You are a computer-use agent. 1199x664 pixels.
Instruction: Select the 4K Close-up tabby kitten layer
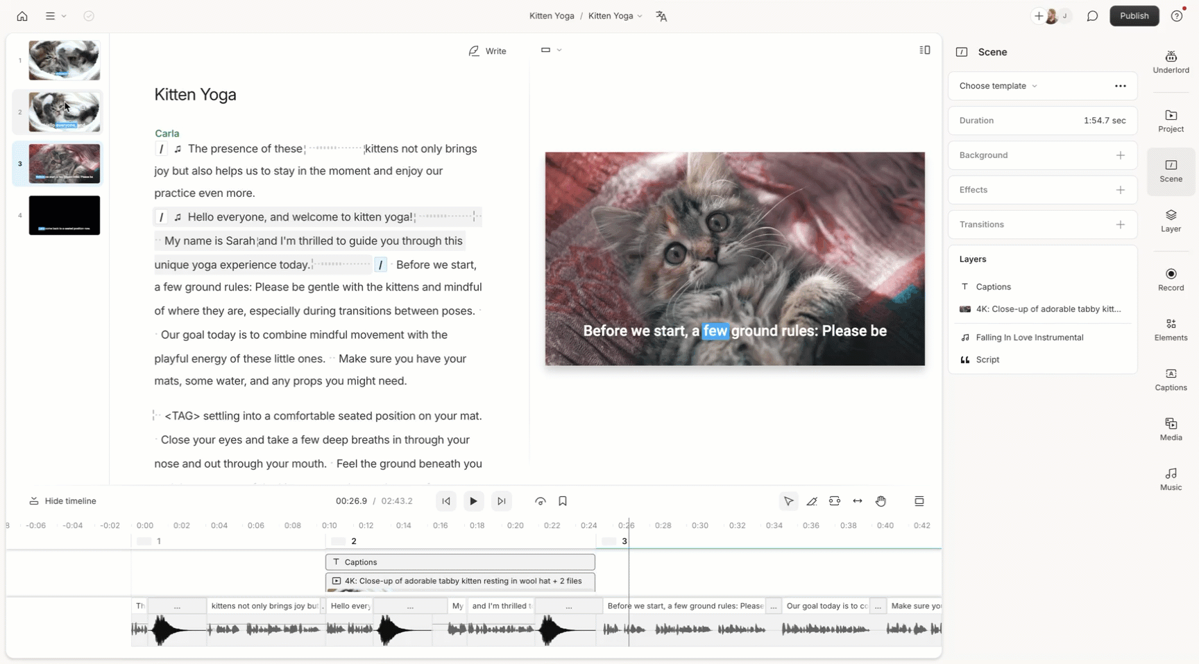click(1042, 309)
